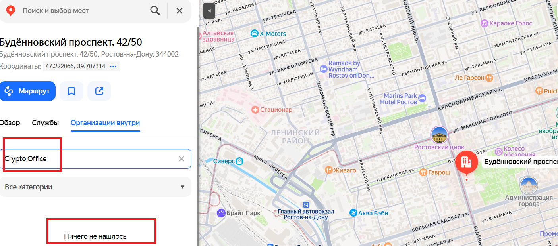Click the search magnifier icon
The height and width of the screenshot is (246, 558).
[x=155, y=11]
